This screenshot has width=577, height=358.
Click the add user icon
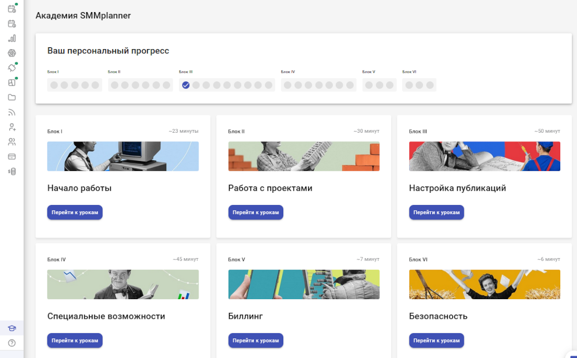point(12,127)
